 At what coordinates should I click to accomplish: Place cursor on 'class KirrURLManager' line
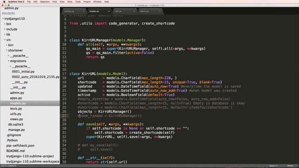(107, 40)
